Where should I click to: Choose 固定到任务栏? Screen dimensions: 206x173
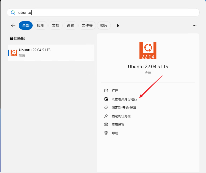pyautogui.click(x=121, y=116)
